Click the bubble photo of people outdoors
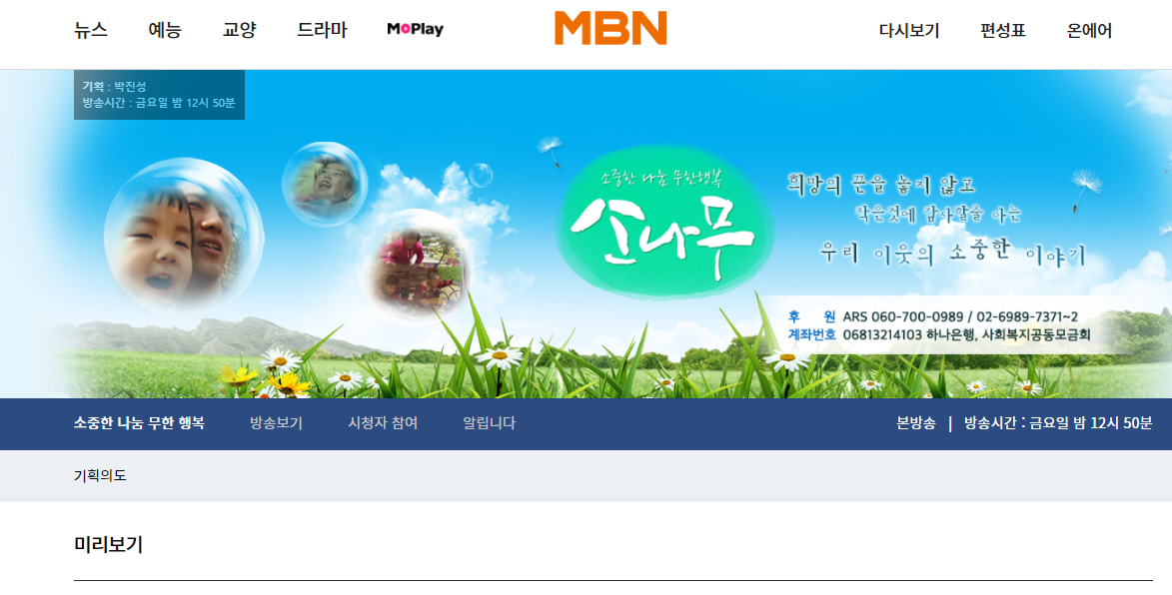 (x=415, y=265)
